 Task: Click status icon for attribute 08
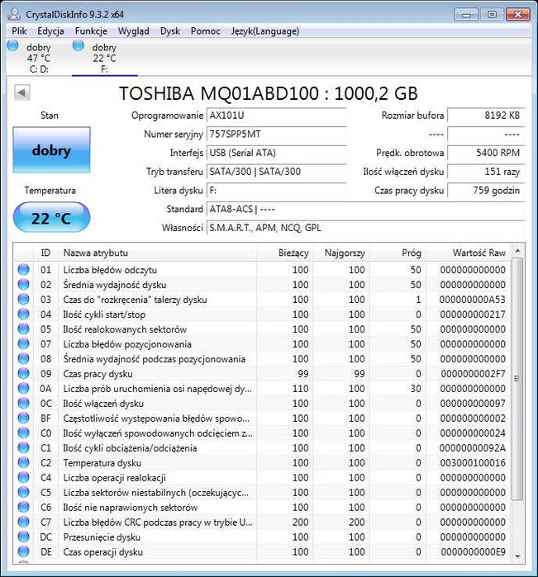pyautogui.click(x=23, y=358)
